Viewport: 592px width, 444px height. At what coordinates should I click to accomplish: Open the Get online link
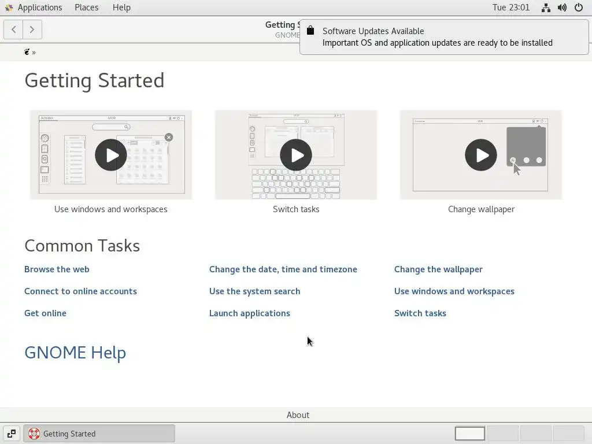[45, 313]
